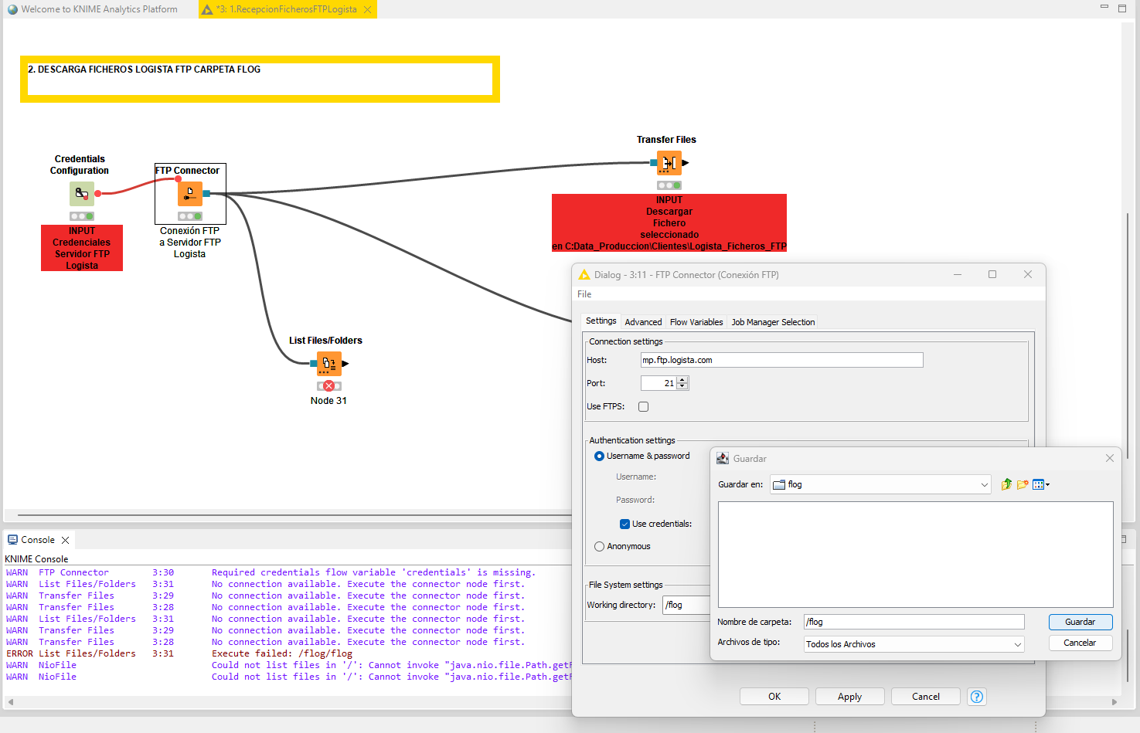Close the Console view tab

pyautogui.click(x=66, y=540)
